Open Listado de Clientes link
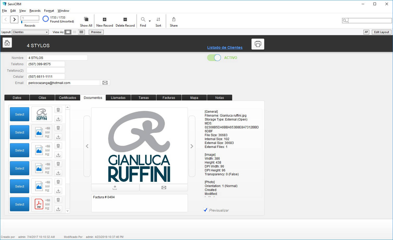 click(225, 47)
